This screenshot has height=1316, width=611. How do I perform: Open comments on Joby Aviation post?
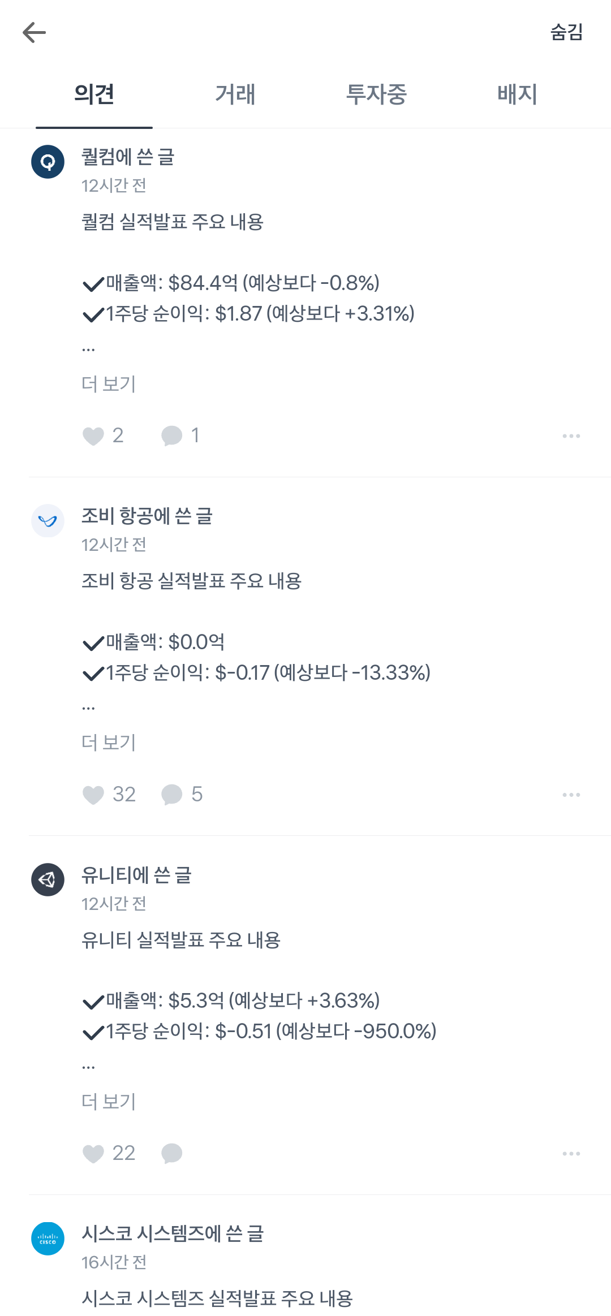coord(172,795)
